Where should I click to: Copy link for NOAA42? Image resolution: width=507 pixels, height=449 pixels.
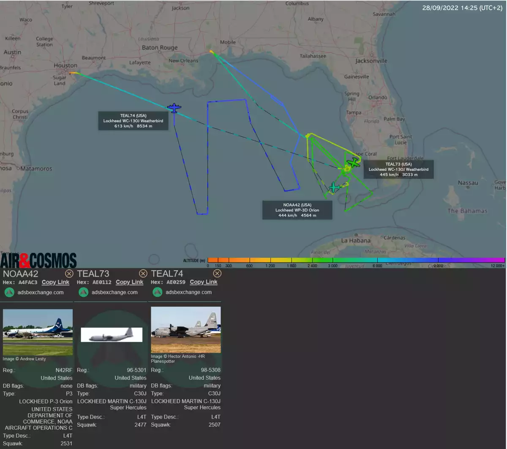55,282
